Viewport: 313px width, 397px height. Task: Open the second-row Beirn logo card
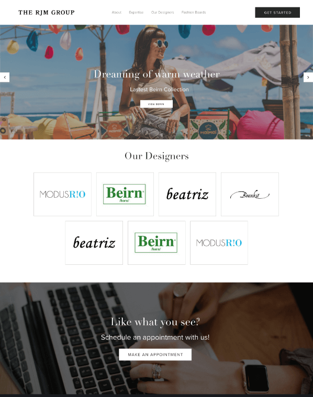pyautogui.click(x=156, y=243)
